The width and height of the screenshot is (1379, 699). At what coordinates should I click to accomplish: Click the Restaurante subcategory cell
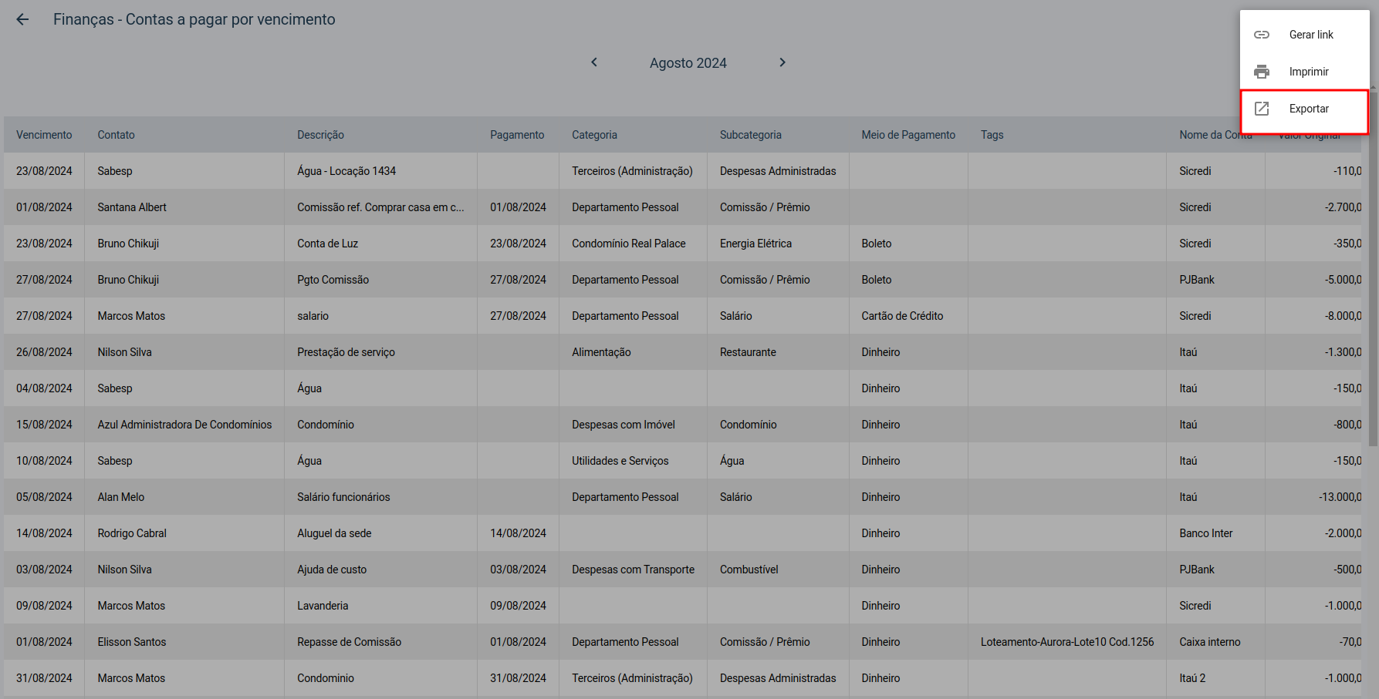coord(748,352)
